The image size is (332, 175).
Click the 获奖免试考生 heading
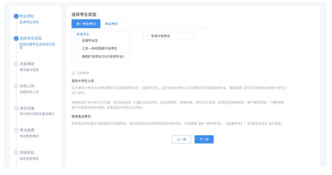(x=81, y=117)
